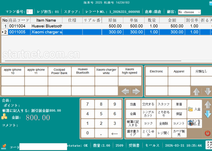The height and width of the screenshot is (151, 212).
Task: Go to previous product page arrow
Action: pyautogui.click(x=125, y=92)
